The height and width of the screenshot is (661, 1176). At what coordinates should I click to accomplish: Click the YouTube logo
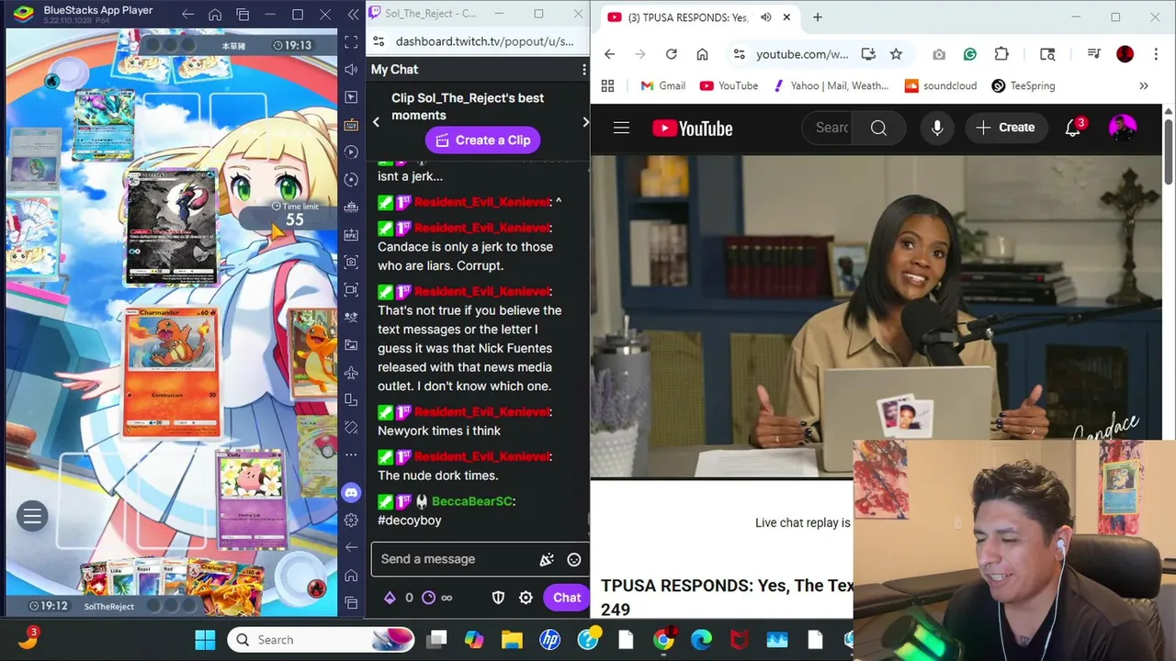[x=693, y=129]
